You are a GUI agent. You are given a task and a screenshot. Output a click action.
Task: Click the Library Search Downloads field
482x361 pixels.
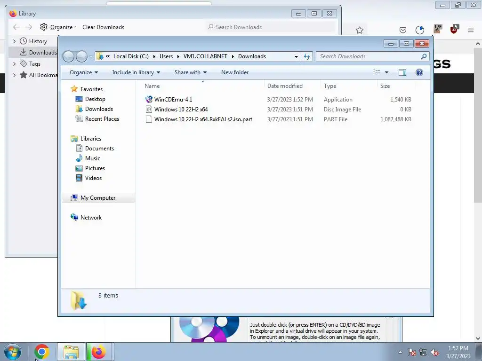[x=271, y=27]
